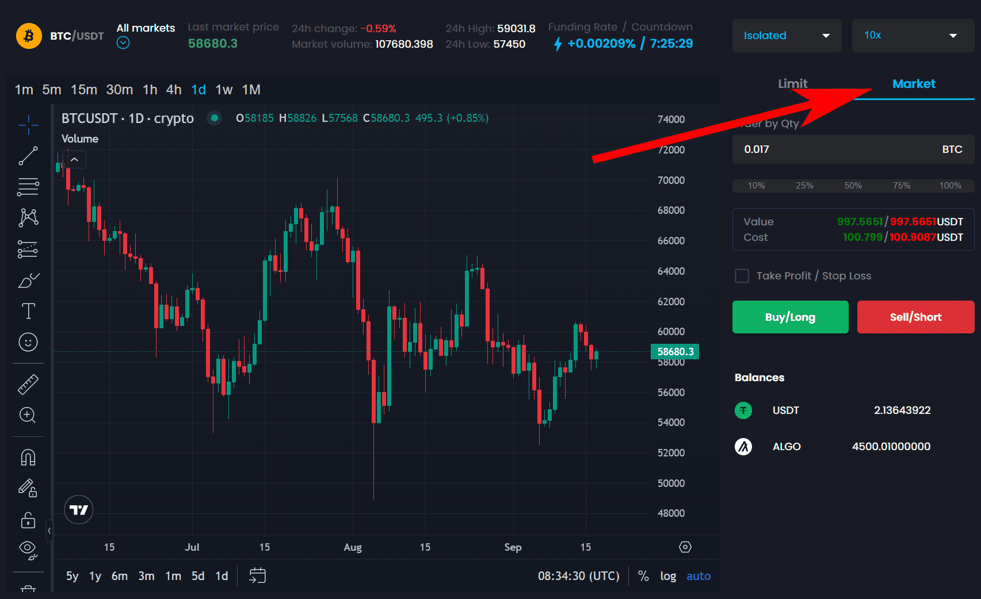Open chart settings gear icon
The height and width of the screenshot is (599, 981).
coord(685,547)
